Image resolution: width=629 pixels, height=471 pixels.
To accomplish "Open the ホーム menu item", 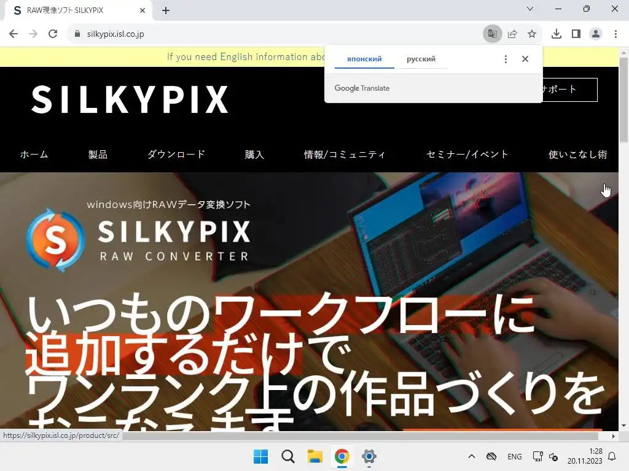I will (34, 155).
